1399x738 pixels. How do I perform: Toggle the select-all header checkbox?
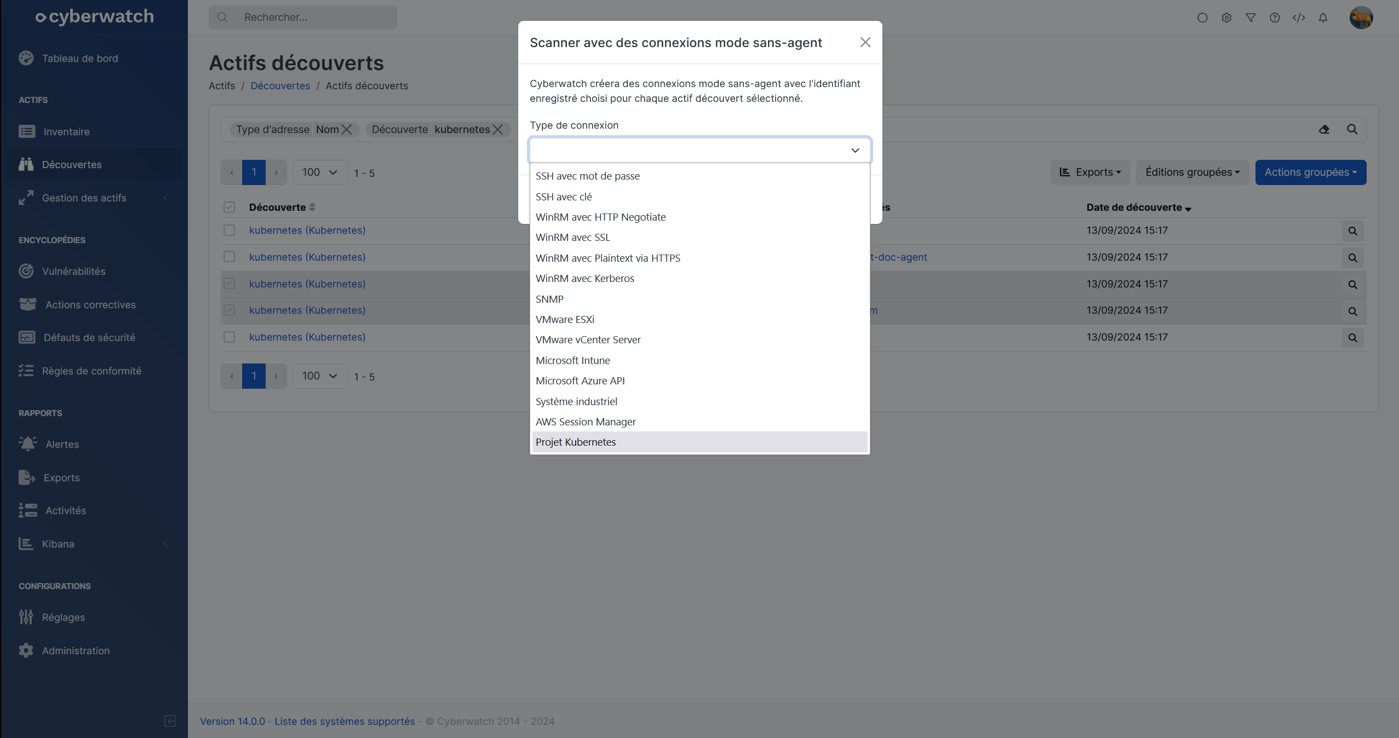(x=229, y=207)
